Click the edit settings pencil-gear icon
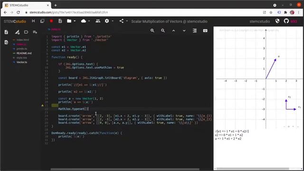Viewport: 304px width, 171px height. [x=17, y=32]
